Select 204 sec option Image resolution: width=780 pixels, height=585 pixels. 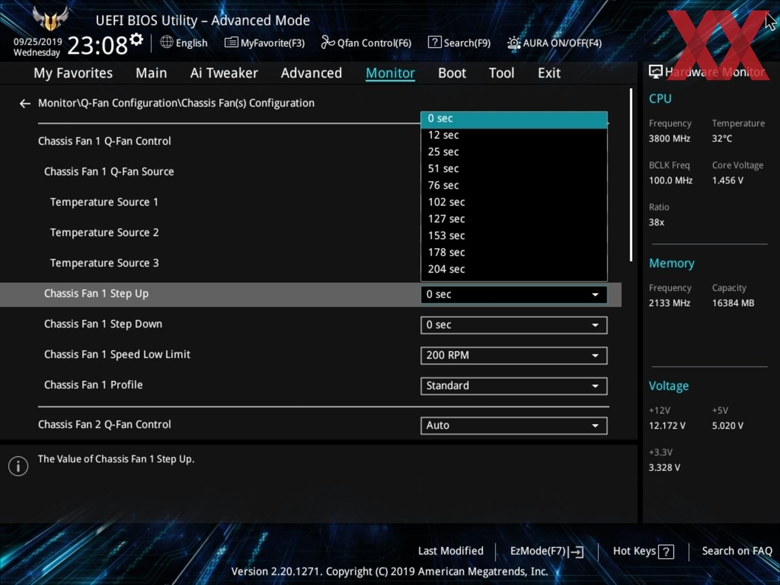pos(514,269)
